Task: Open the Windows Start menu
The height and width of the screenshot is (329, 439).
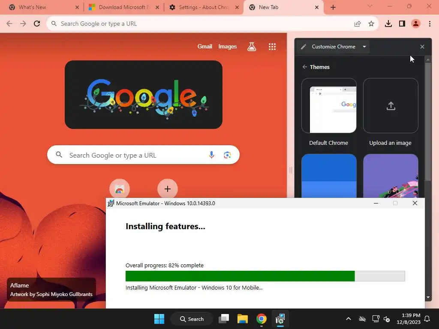Action: point(159,319)
